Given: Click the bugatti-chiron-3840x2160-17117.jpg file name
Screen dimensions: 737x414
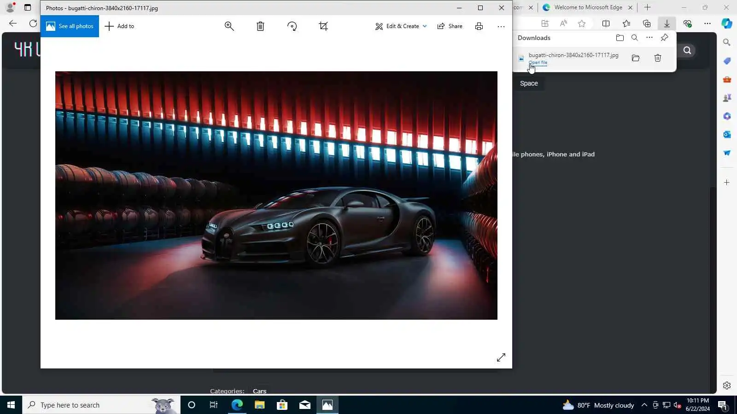Looking at the screenshot, I should 573,55.
